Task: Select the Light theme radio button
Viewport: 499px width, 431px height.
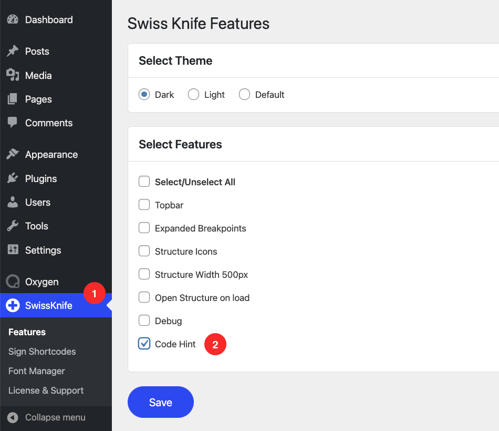Action: pyautogui.click(x=193, y=94)
